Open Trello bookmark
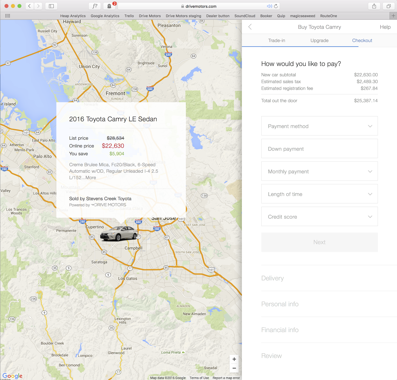397x380 pixels. click(x=129, y=16)
